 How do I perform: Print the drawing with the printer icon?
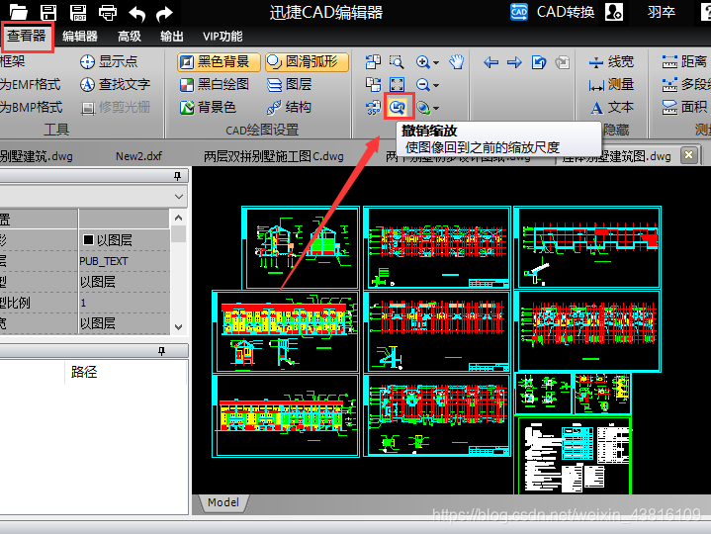108,12
